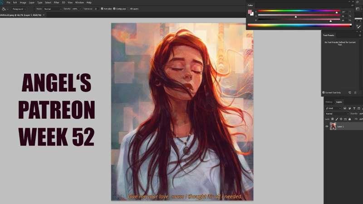Toggle the Contiguous checkbox

point(114,9)
